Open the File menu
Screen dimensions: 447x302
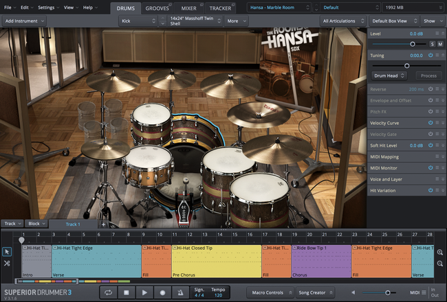point(10,8)
